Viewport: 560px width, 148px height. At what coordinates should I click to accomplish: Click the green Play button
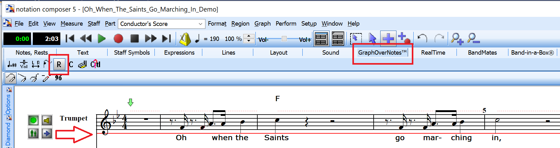102,39
